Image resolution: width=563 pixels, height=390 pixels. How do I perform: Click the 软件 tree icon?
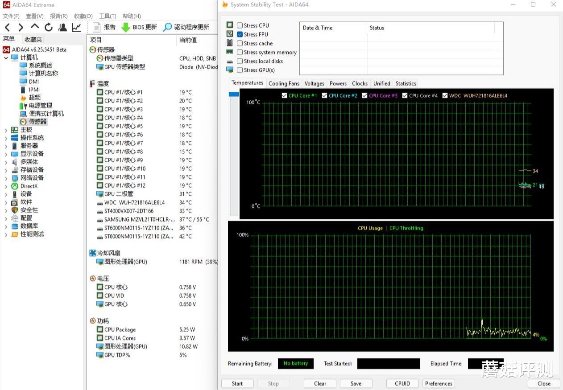15,202
